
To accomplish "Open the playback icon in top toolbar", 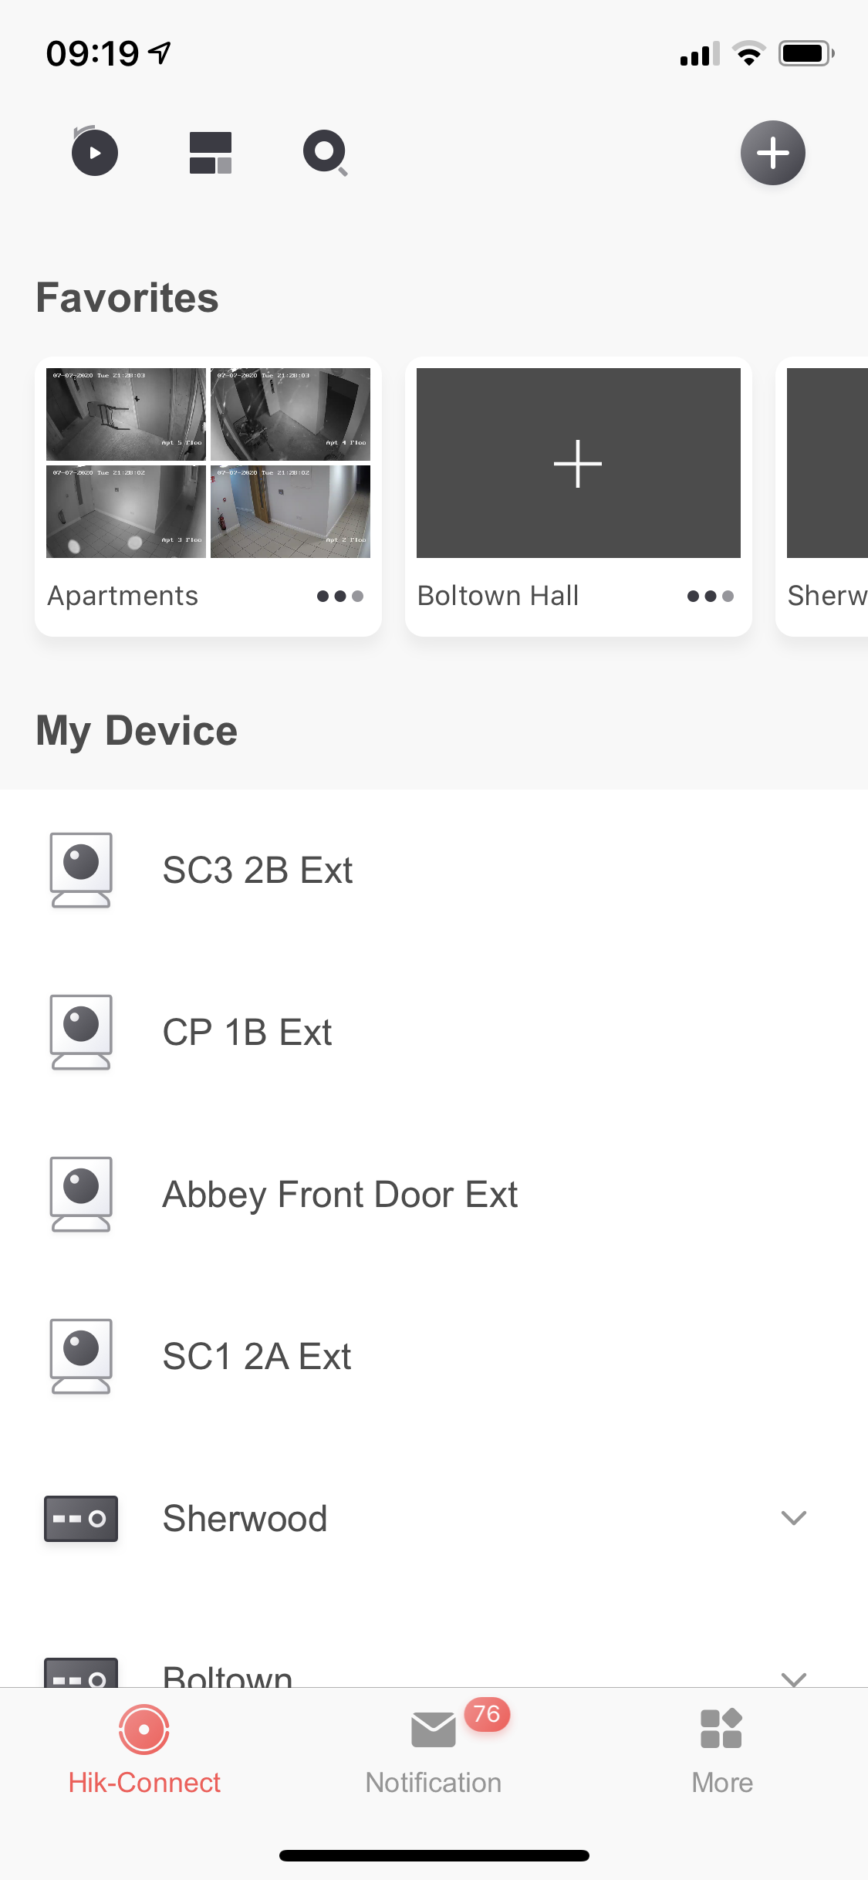I will (94, 152).
